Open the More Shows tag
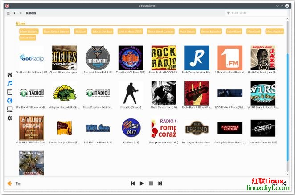 point(187,32)
